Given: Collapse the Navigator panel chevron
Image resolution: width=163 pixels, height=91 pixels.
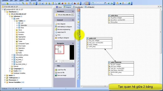Looking at the screenshot, I should point(73,43).
